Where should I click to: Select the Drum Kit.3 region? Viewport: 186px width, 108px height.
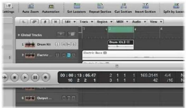coord(121,45)
